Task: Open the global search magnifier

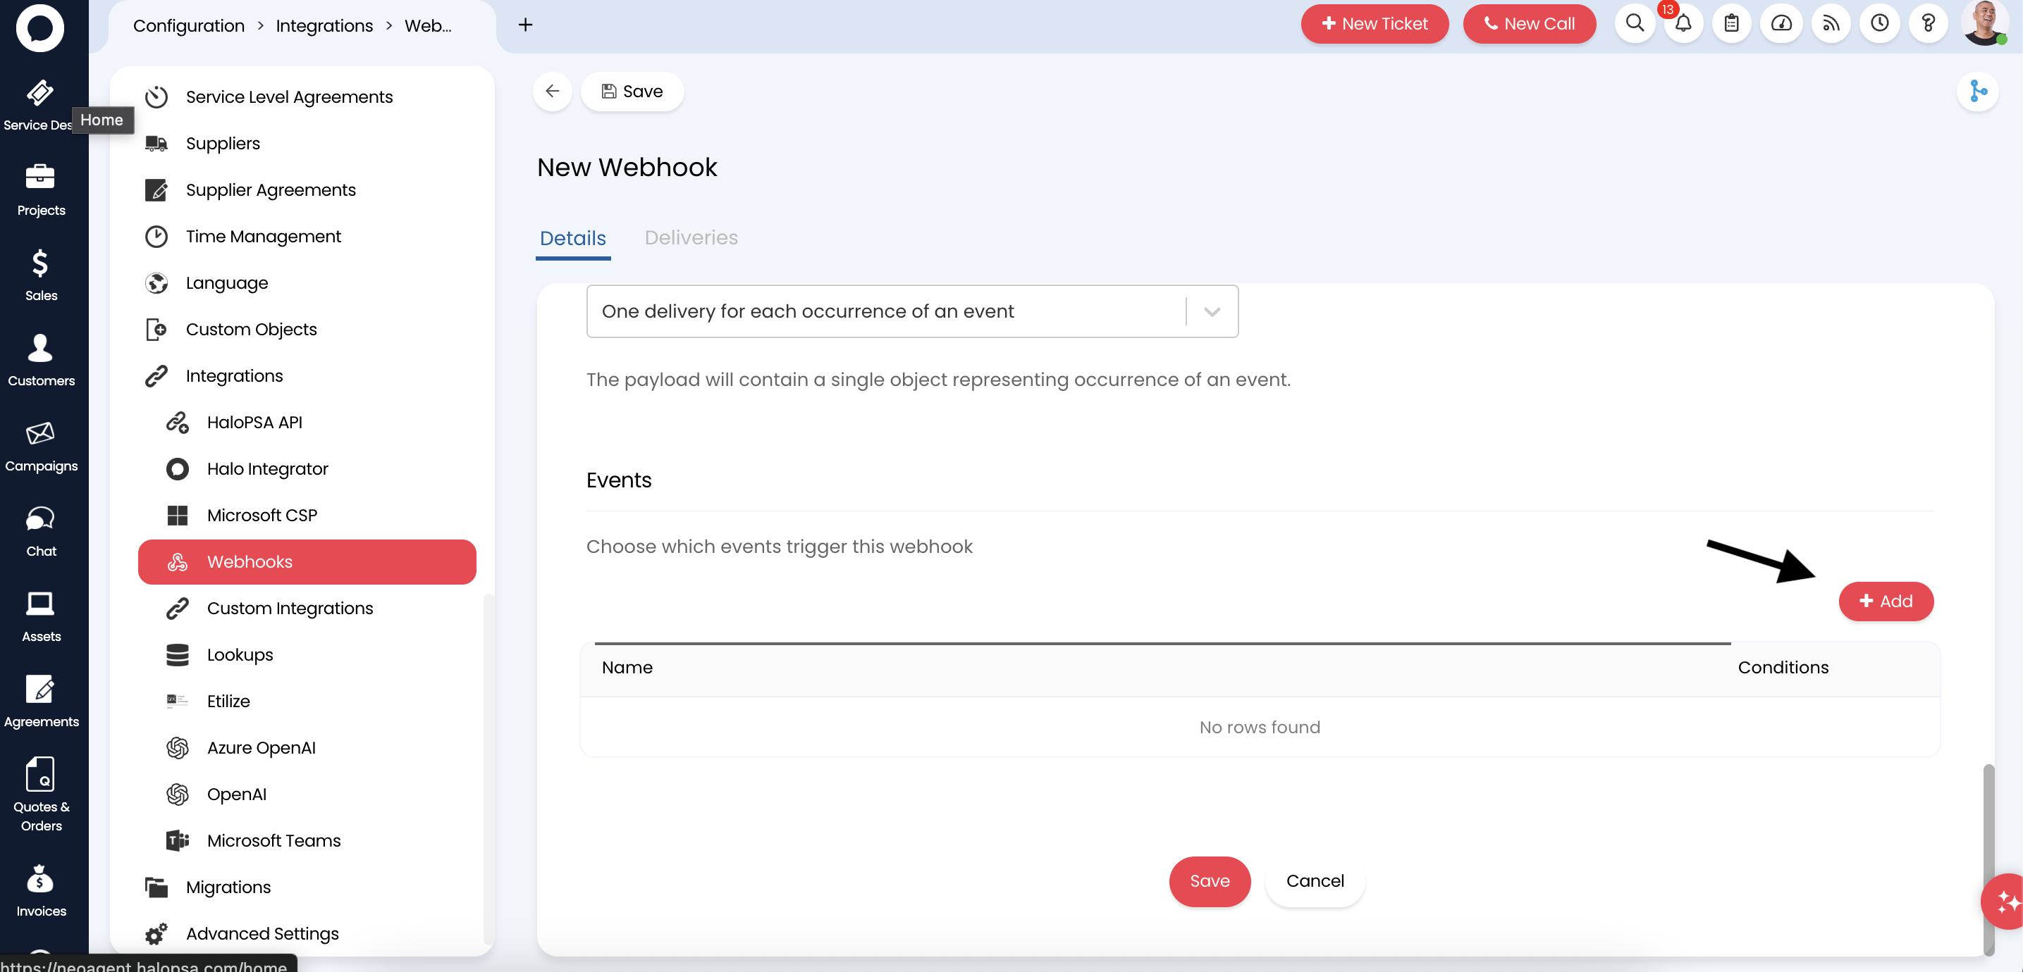Action: (1635, 23)
